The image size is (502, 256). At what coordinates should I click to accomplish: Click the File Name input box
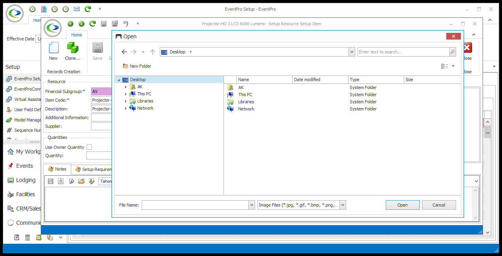tap(195, 205)
